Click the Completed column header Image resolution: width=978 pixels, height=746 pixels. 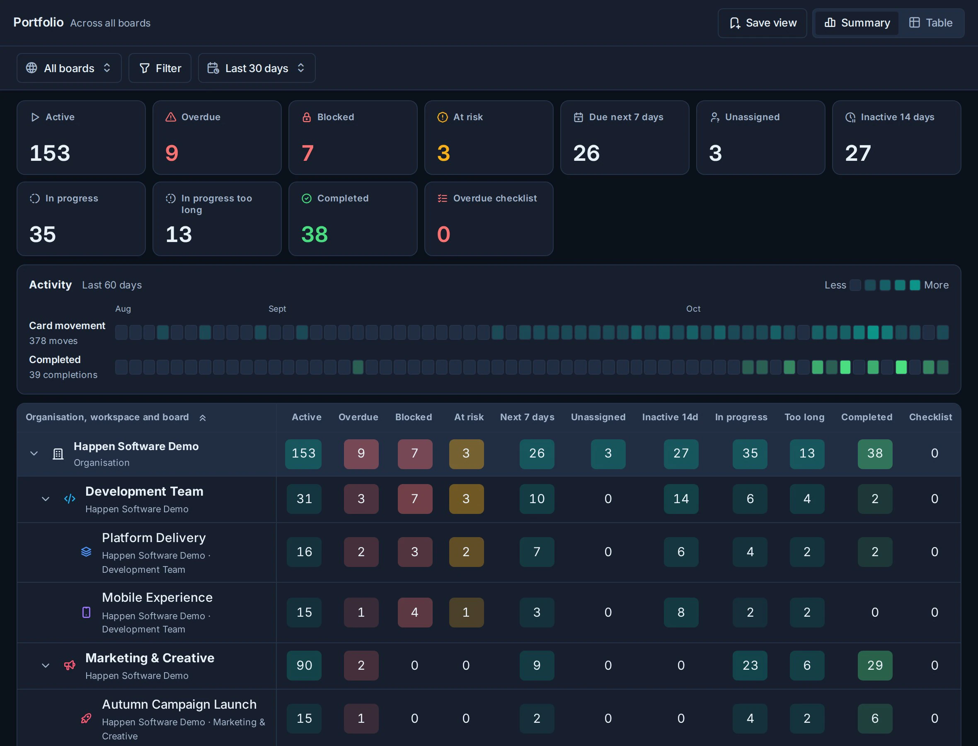coord(867,417)
